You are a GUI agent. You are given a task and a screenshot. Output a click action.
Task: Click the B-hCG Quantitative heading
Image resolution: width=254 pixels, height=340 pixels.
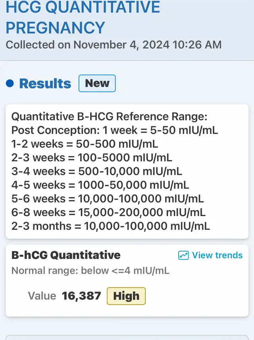coord(66,255)
